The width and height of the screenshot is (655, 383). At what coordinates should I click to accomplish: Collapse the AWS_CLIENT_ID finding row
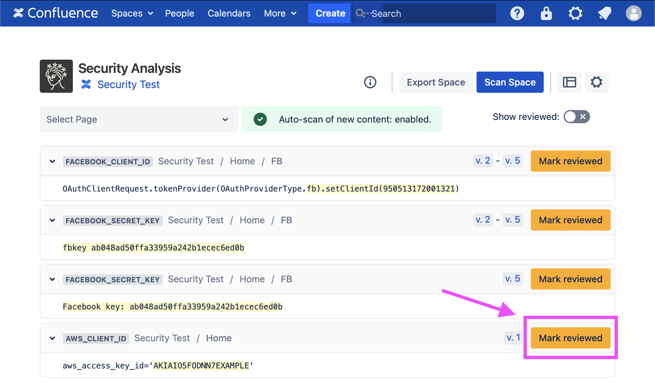coord(52,338)
